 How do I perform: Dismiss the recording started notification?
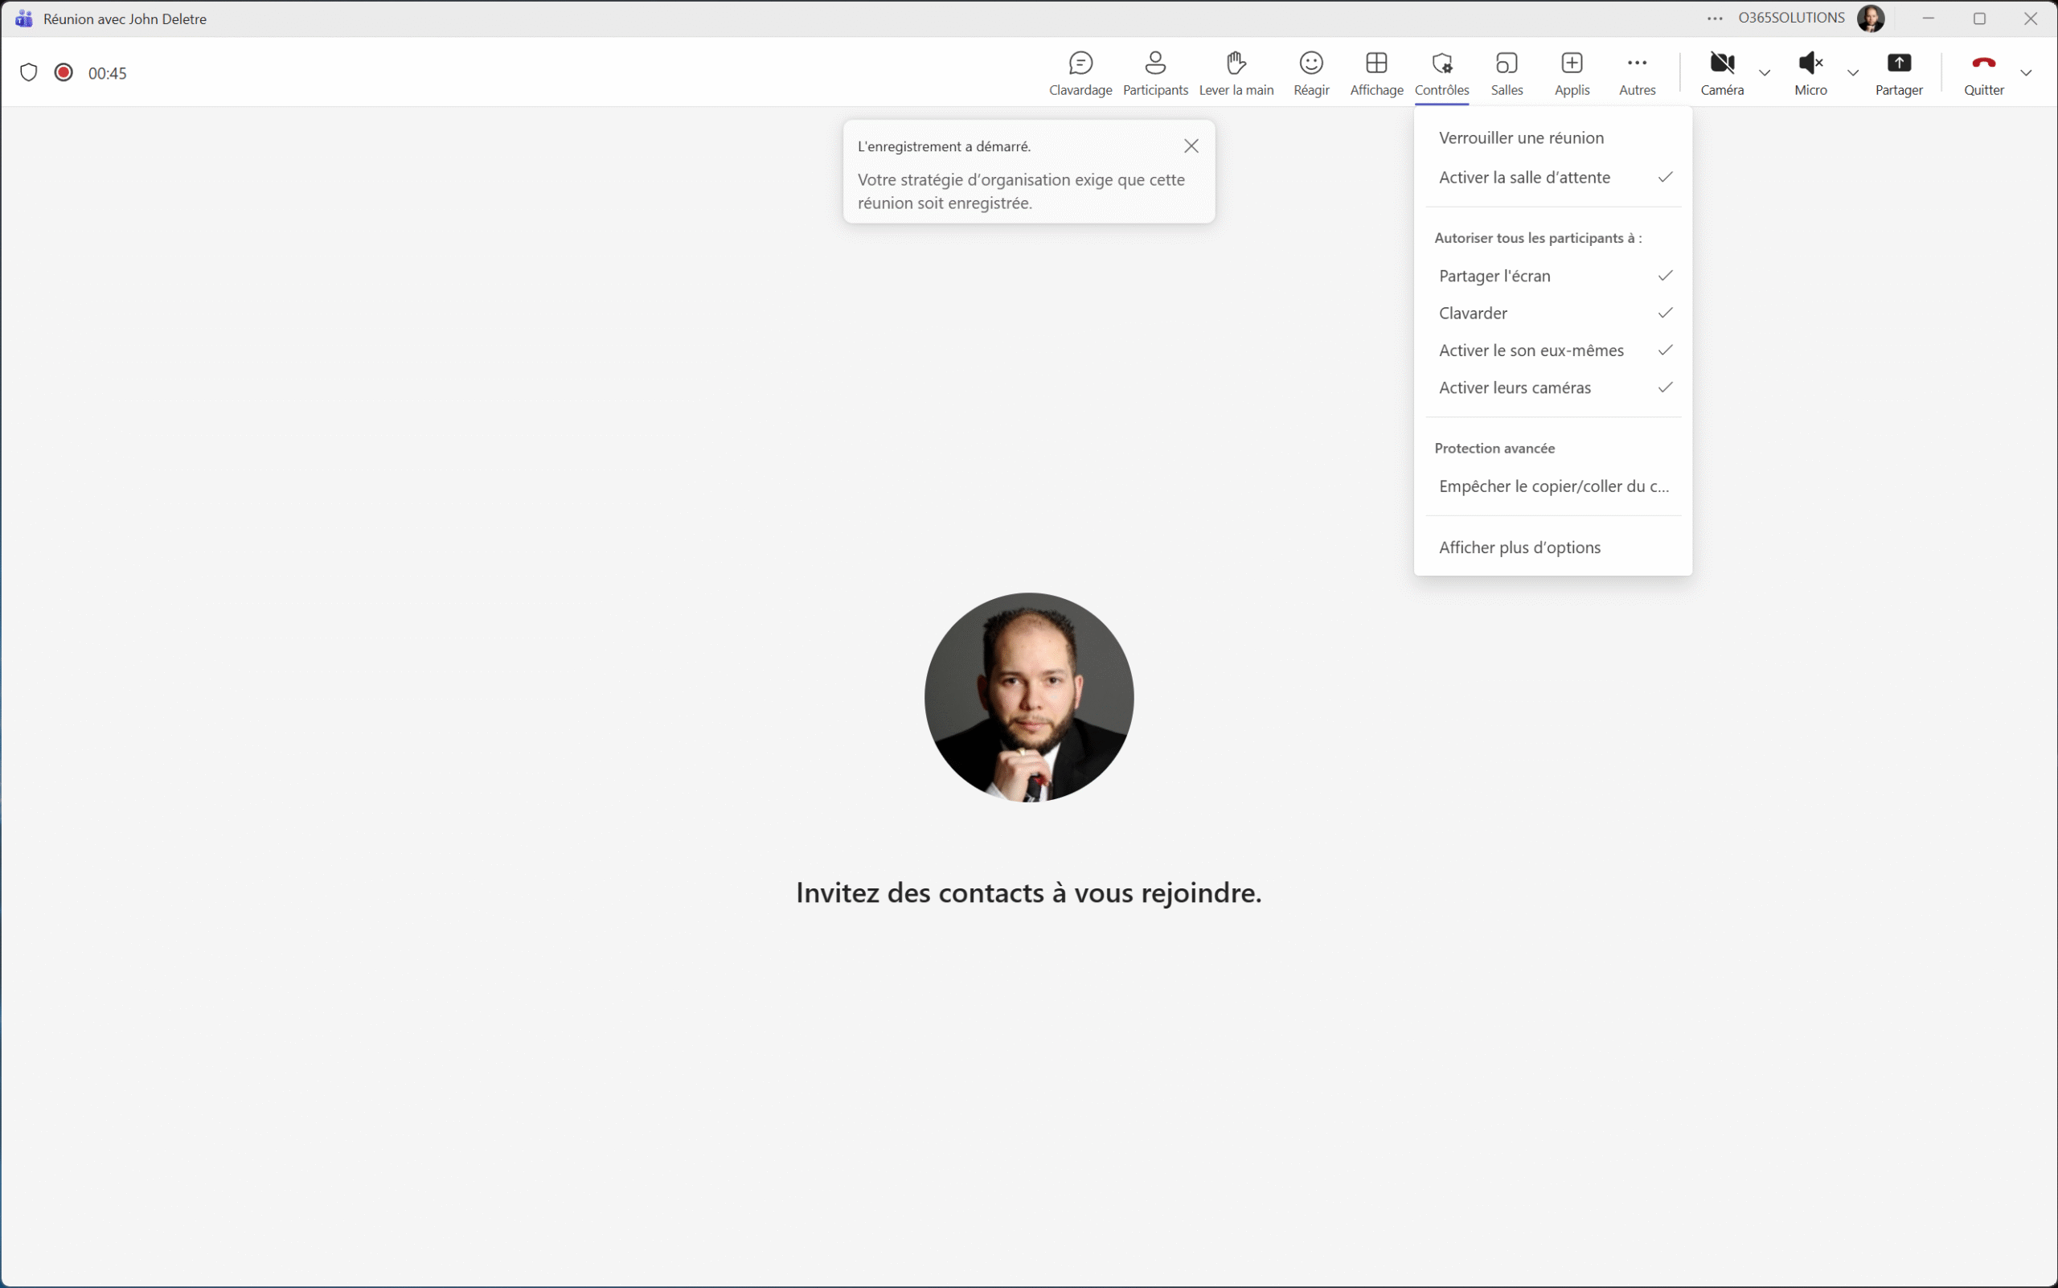point(1191,146)
